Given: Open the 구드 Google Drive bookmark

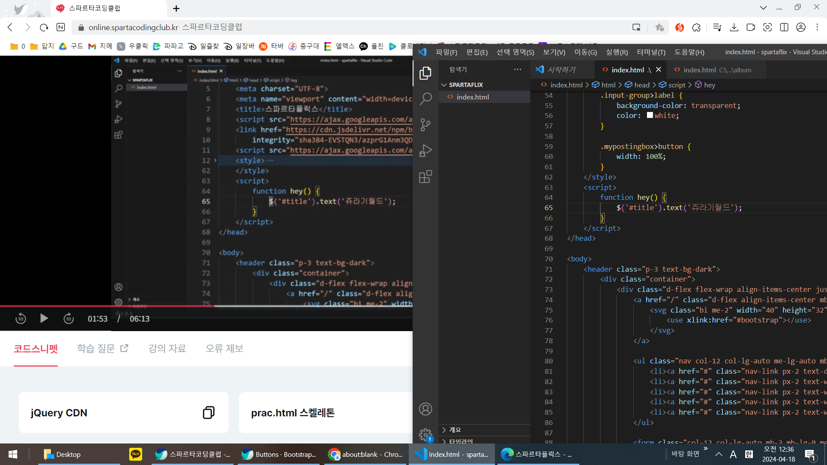Looking at the screenshot, I should [x=71, y=46].
